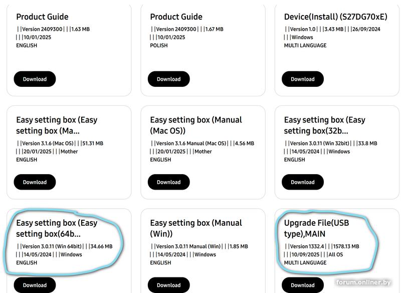
Task: Download the Easy setting box Win manual
Action: (x=168, y=285)
